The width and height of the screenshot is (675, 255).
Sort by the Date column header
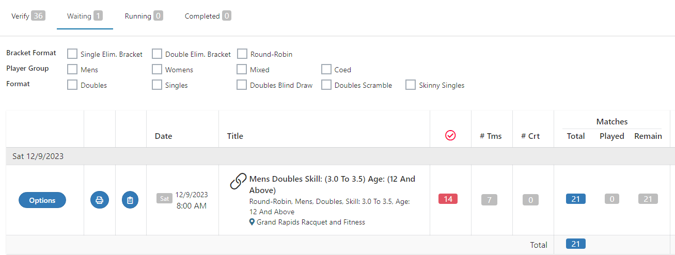point(164,136)
